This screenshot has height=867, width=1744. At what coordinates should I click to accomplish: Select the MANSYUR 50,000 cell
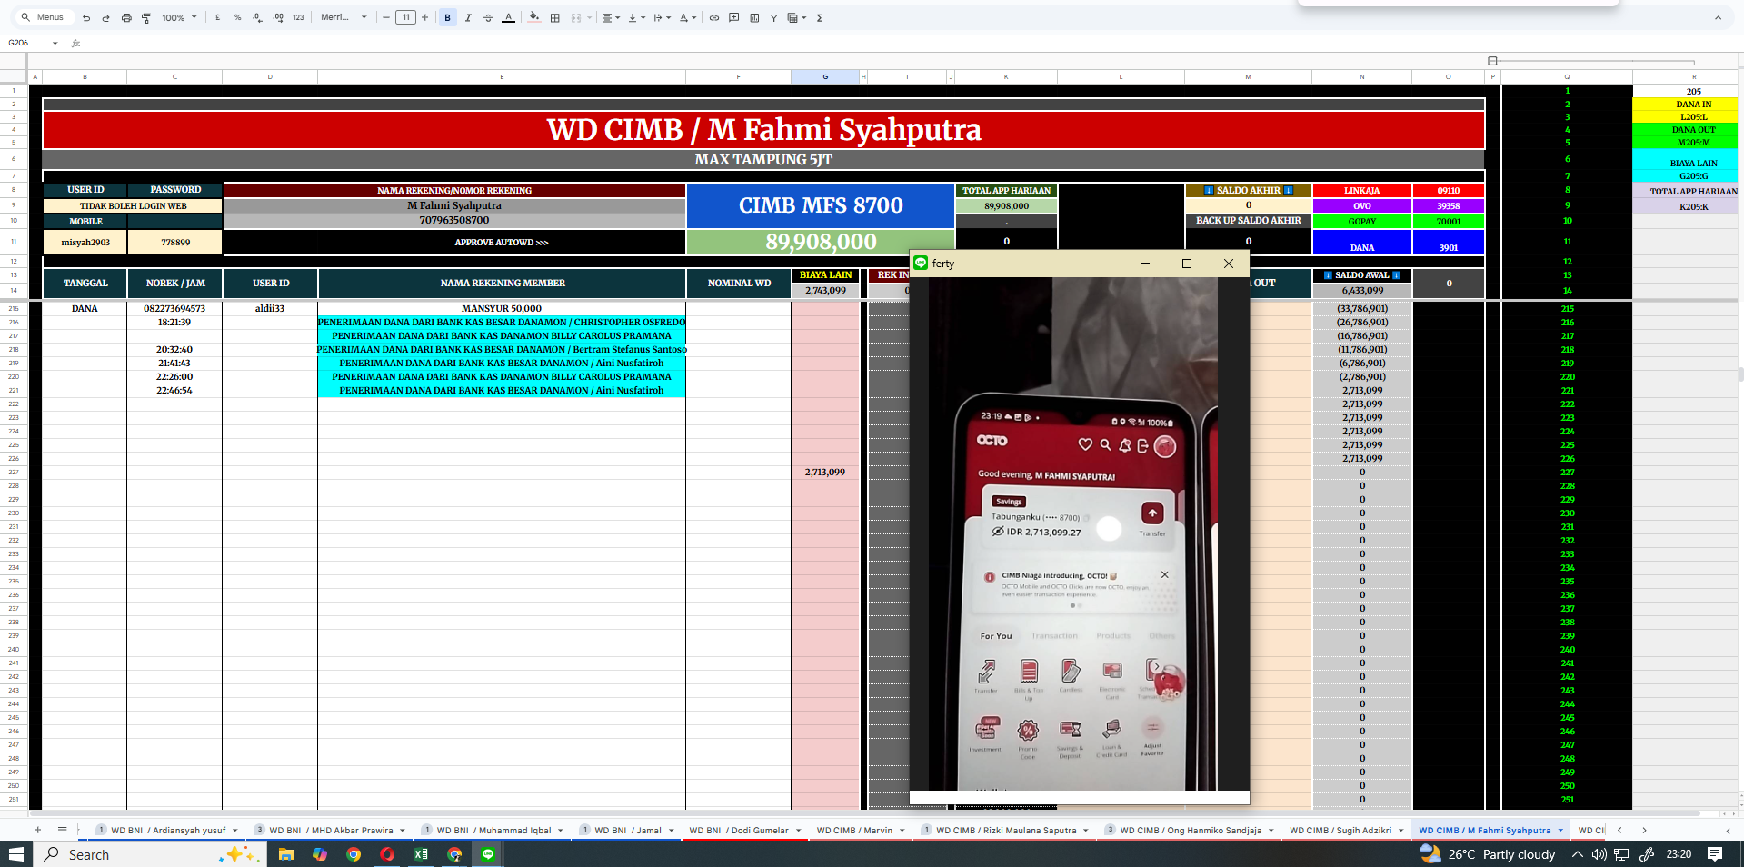(x=502, y=309)
